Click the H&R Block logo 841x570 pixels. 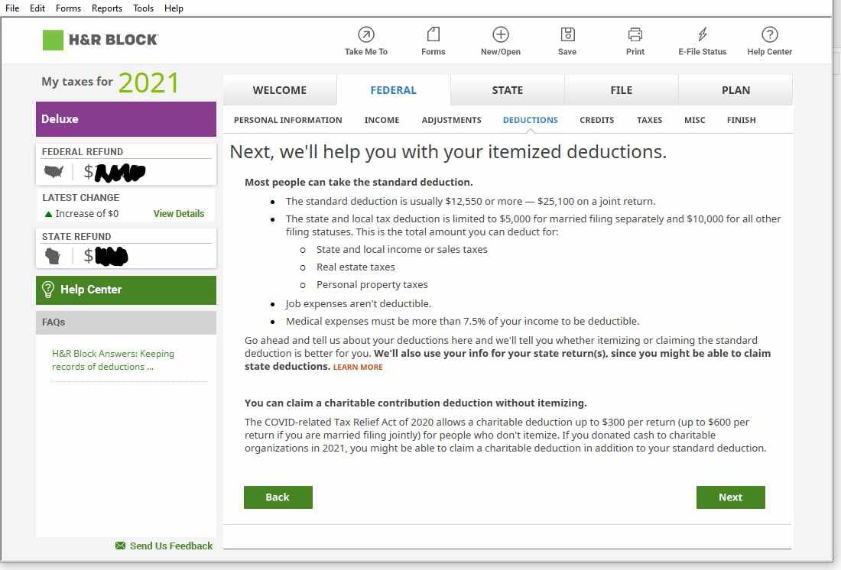(100, 40)
